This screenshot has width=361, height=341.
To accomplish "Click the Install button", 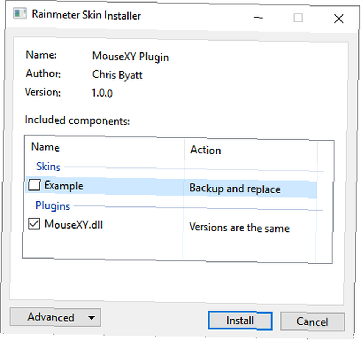I will 240,321.
